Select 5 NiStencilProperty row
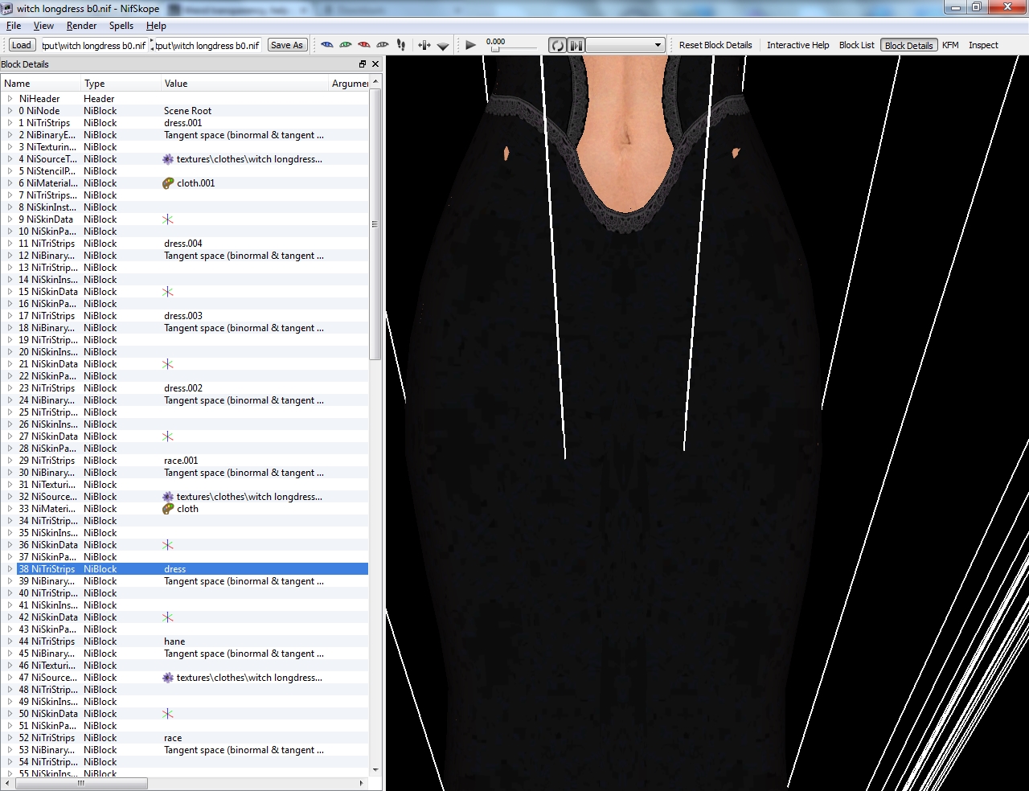Image resolution: width=1029 pixels, height=791 pixels. point(185,171)
